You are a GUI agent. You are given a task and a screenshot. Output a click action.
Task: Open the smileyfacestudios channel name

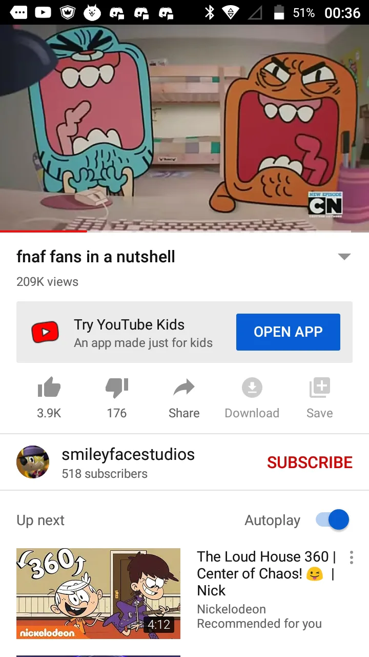click(128, 454)
